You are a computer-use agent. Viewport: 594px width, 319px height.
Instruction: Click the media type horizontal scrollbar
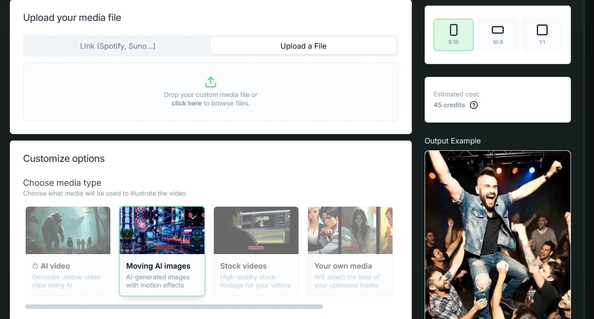point(174,307)
